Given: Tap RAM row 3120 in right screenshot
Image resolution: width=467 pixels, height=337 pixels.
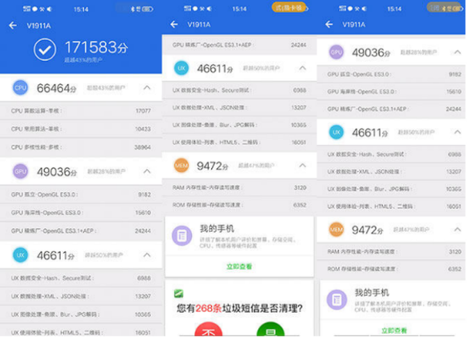Looking at the screenshot, I should click(x=392, y=252).
